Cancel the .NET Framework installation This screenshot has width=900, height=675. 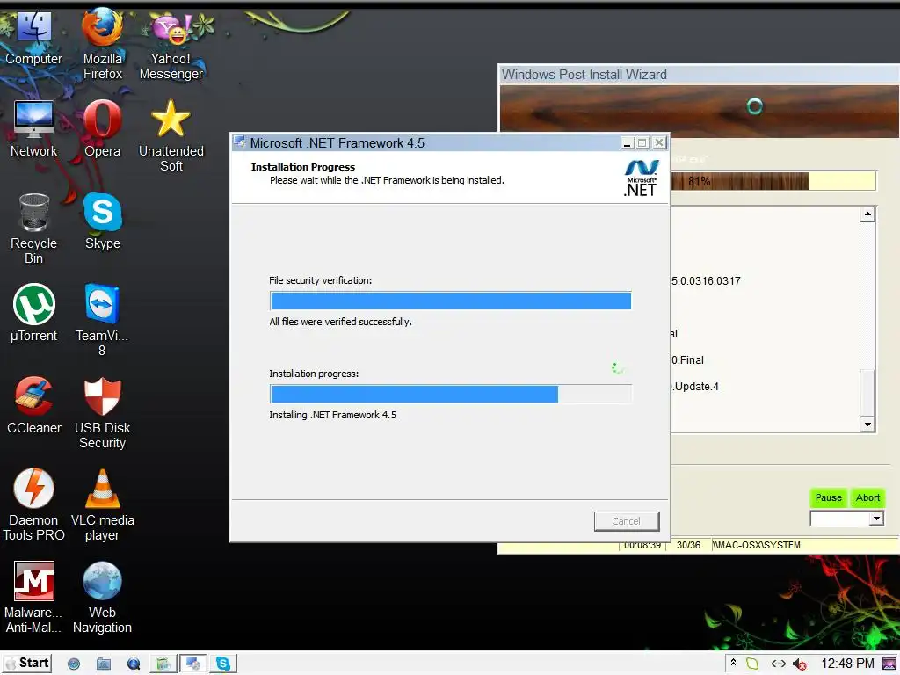(x=626, y=521)
